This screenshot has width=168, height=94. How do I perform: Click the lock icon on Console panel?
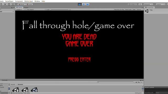click(x=141, y=80)
